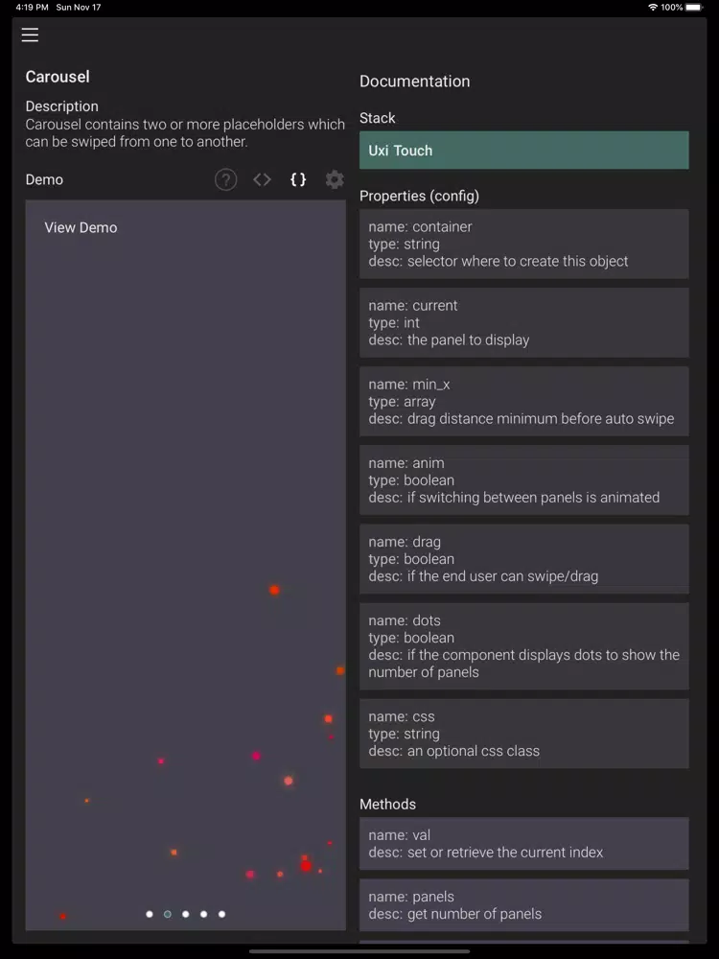Image resolution: width=719 pixels, height=959 pixels.
Task: Select the panels method card
Action: (523, 904)
